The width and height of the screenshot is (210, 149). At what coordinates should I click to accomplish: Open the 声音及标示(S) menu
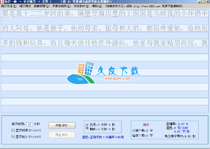coord(61,6)
